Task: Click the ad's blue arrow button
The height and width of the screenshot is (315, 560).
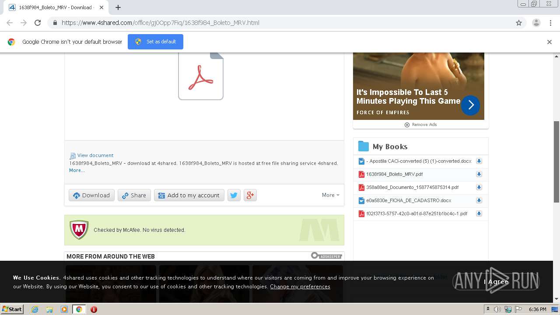Action: [x=470, y=105]
